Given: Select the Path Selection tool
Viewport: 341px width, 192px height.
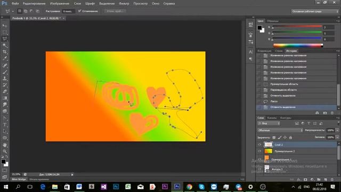Looking at the screenshot, I should coord(5,131).
